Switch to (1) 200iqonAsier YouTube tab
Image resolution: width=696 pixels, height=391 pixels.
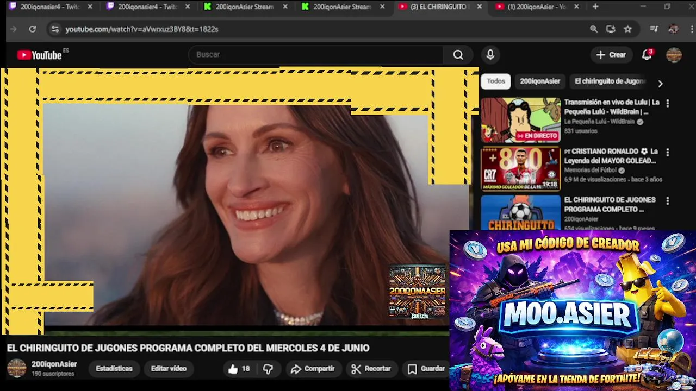coord(537,7)
